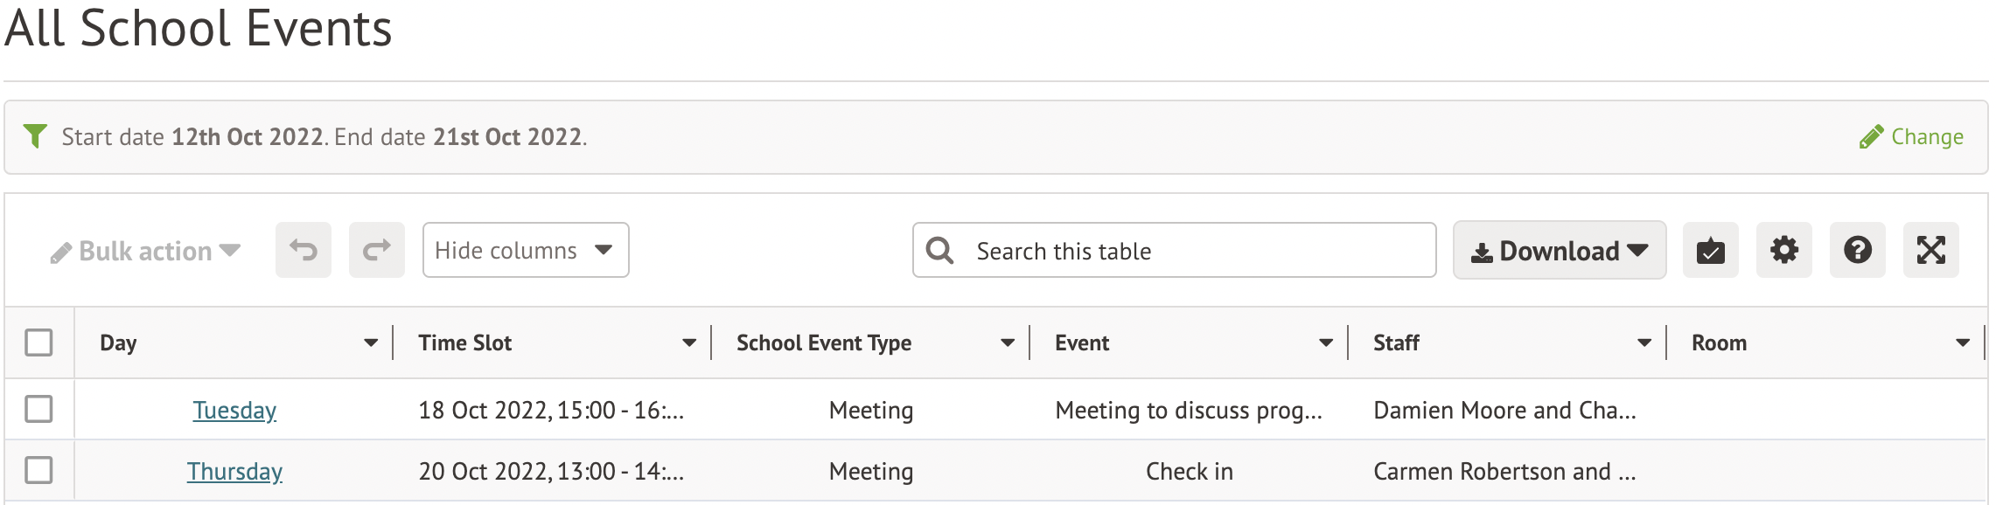1996x505 pixels.
Task: Open the Hide columns dropdown
Action: coord(525,251)
